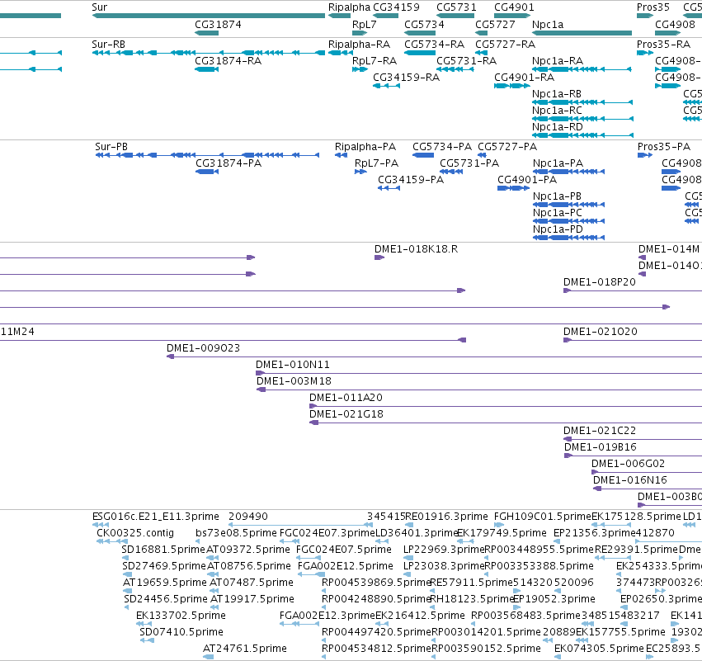The height and width of the screenshot is (661, 702).
Task: Click the Npc1a-PD protein feature
Action: pos(568,238)
